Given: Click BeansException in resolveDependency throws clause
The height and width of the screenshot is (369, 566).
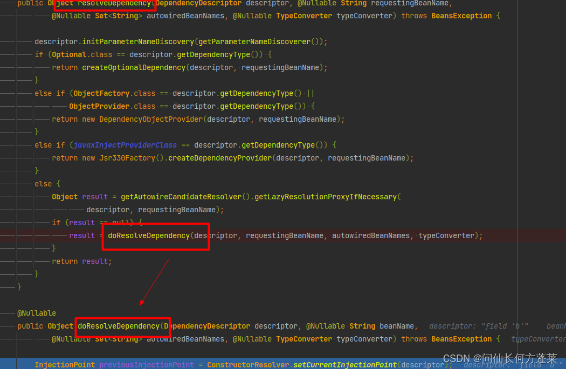Looking at the screenshot, I should pyautogui.click(x=461, y=16).
